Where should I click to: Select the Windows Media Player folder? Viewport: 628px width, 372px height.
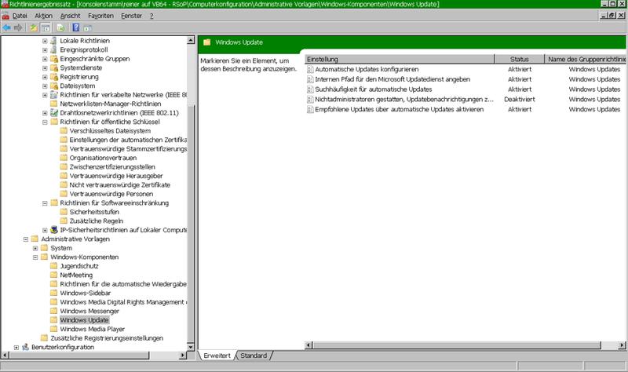coord(92,329)
